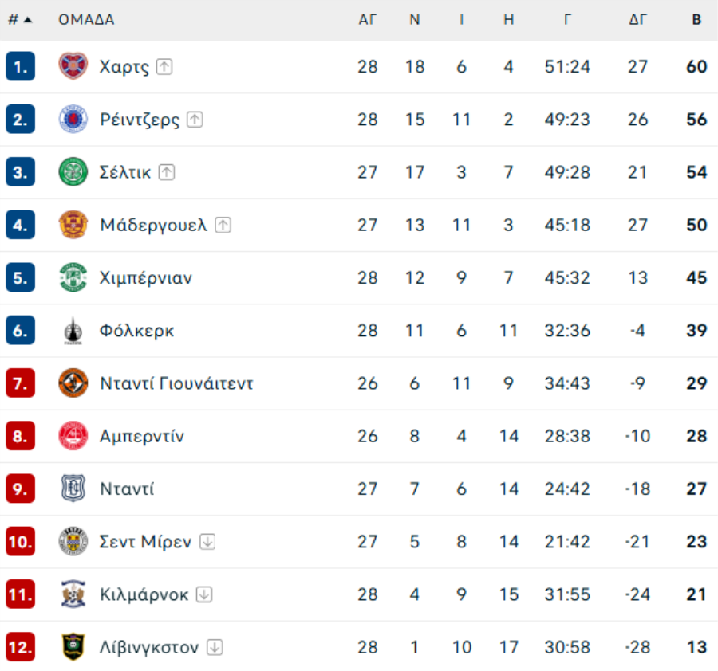Click the Aberdeen (Αμπερντίν) club crest

click(x=73, y=436)
